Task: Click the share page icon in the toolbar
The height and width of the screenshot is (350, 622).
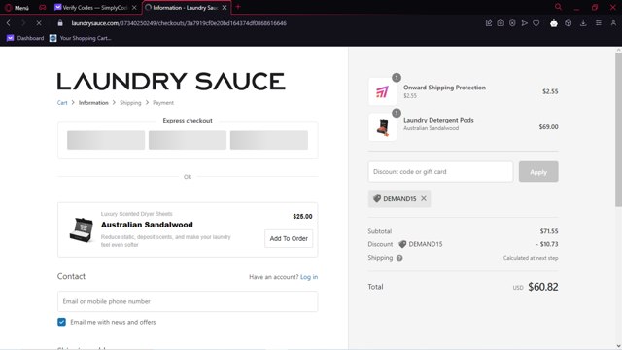Action: [x=489, y=23]
